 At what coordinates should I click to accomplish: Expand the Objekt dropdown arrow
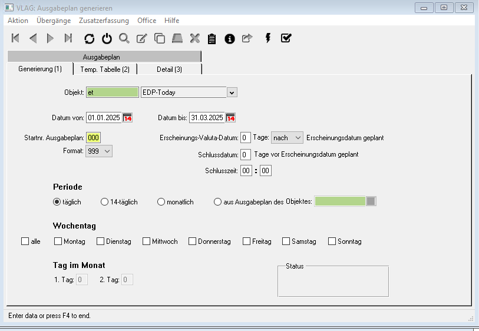pyautogui.click(x=232, y=92)
